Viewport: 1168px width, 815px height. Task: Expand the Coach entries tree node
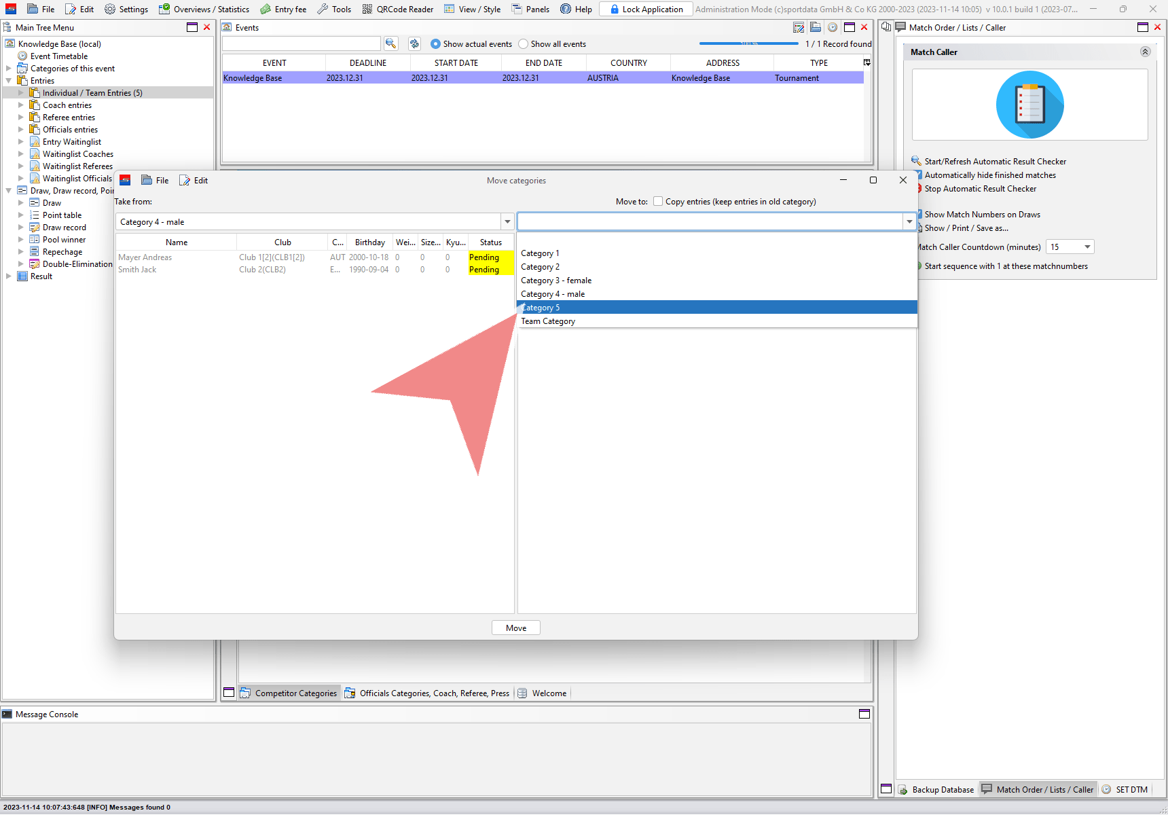tap(21, 105)
